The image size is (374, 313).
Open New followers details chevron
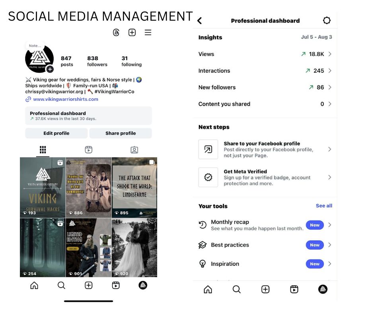pos(330,87)
